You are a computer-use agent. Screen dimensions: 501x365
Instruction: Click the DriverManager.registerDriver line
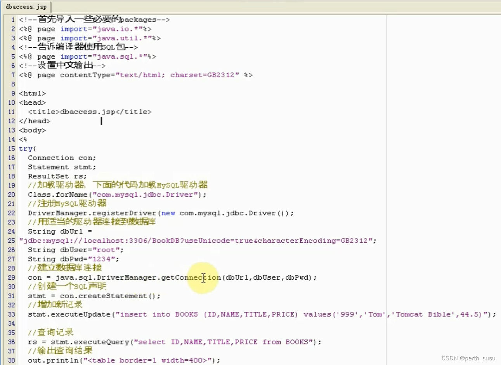click(161, 213)
